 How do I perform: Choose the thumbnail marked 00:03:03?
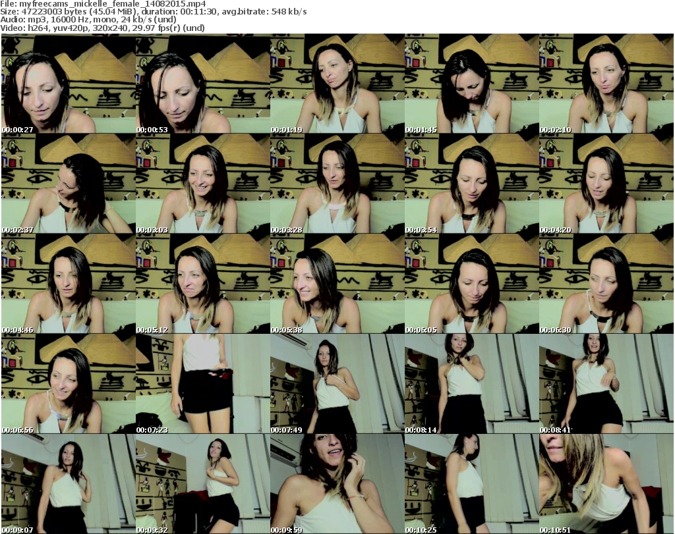point(203,184)
